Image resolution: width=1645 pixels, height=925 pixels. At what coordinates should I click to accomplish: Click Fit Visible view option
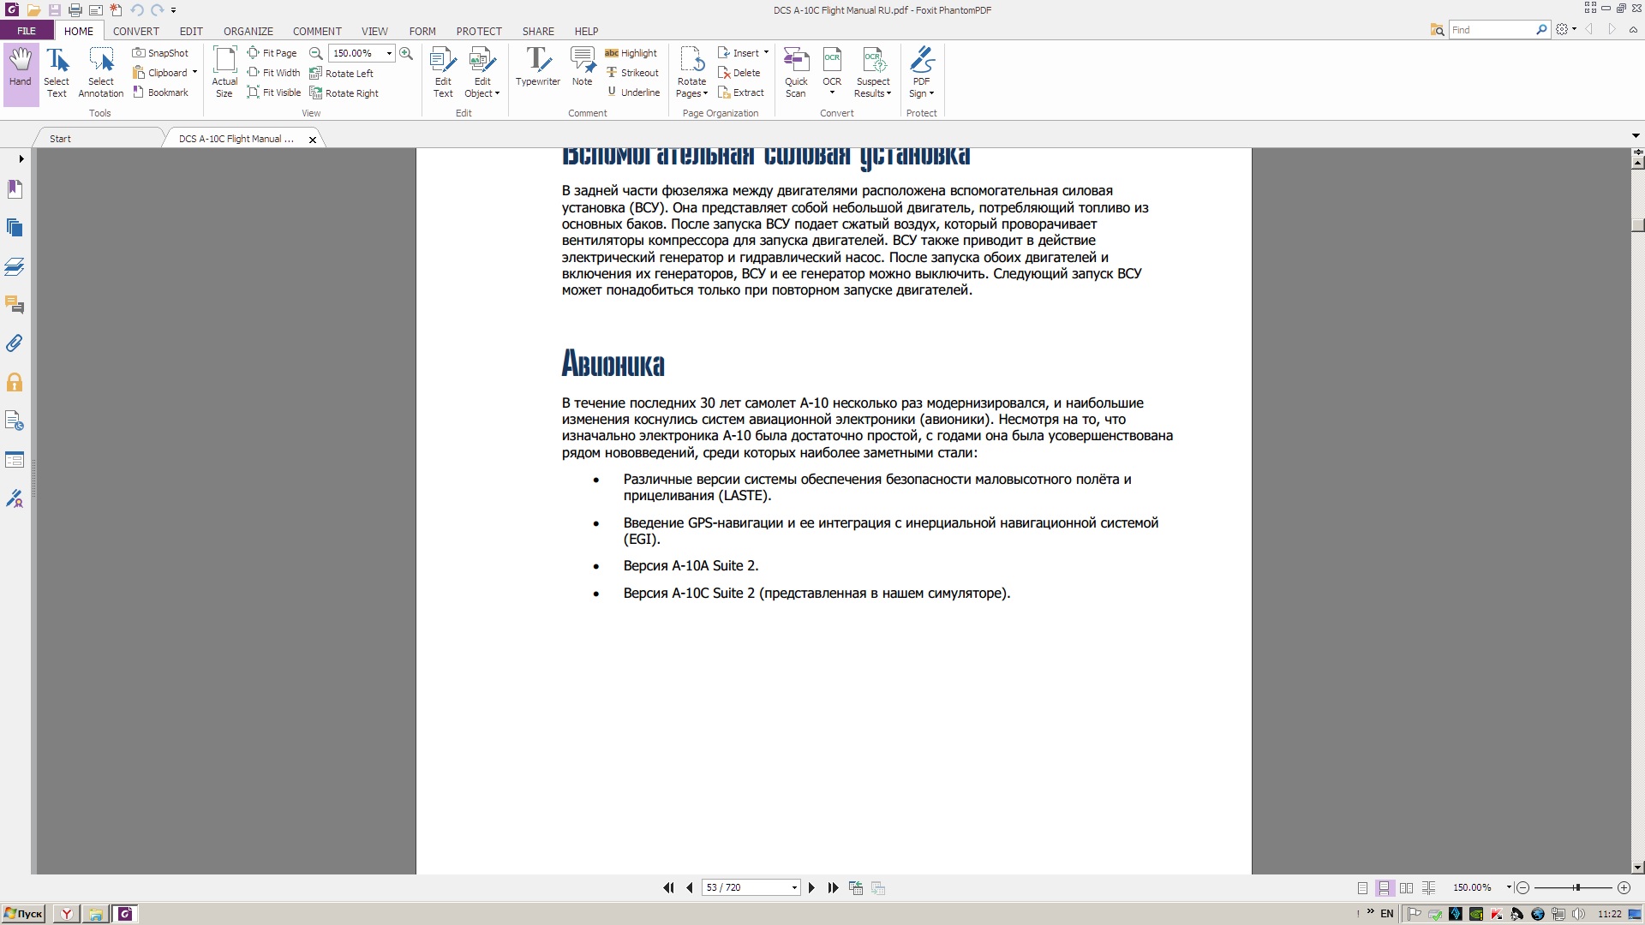274,92
